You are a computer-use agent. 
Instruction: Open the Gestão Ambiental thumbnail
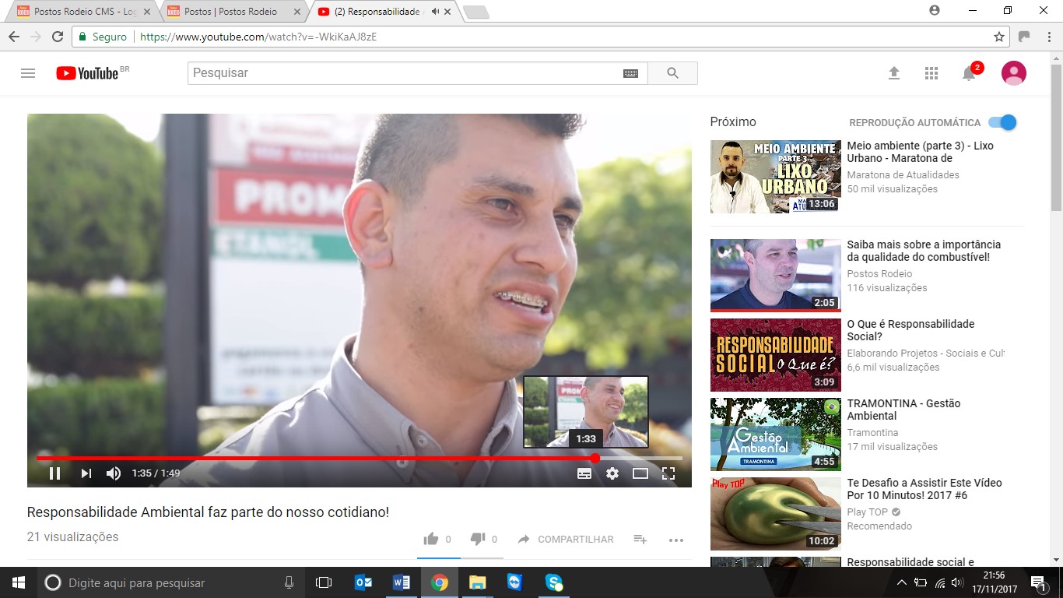(776, 434)
